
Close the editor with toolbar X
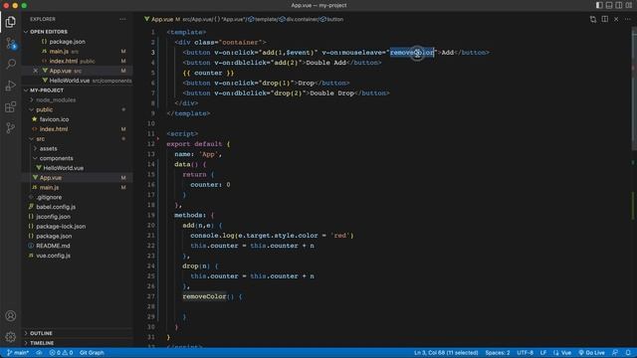pos(616,19)
